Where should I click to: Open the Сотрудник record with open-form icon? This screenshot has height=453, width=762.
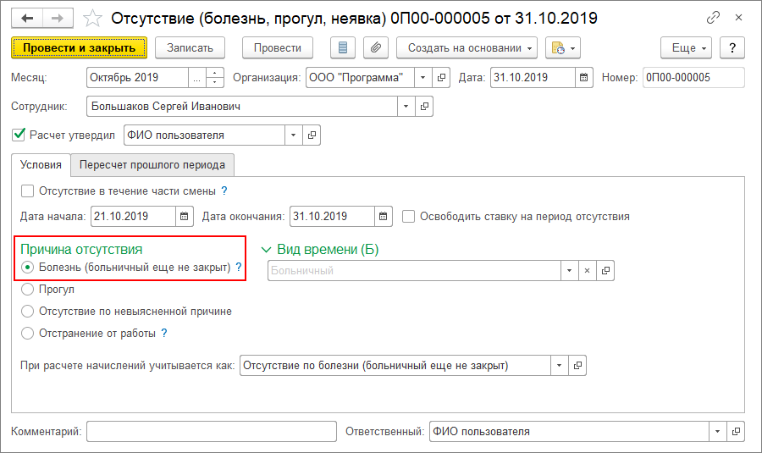point(425,107)
